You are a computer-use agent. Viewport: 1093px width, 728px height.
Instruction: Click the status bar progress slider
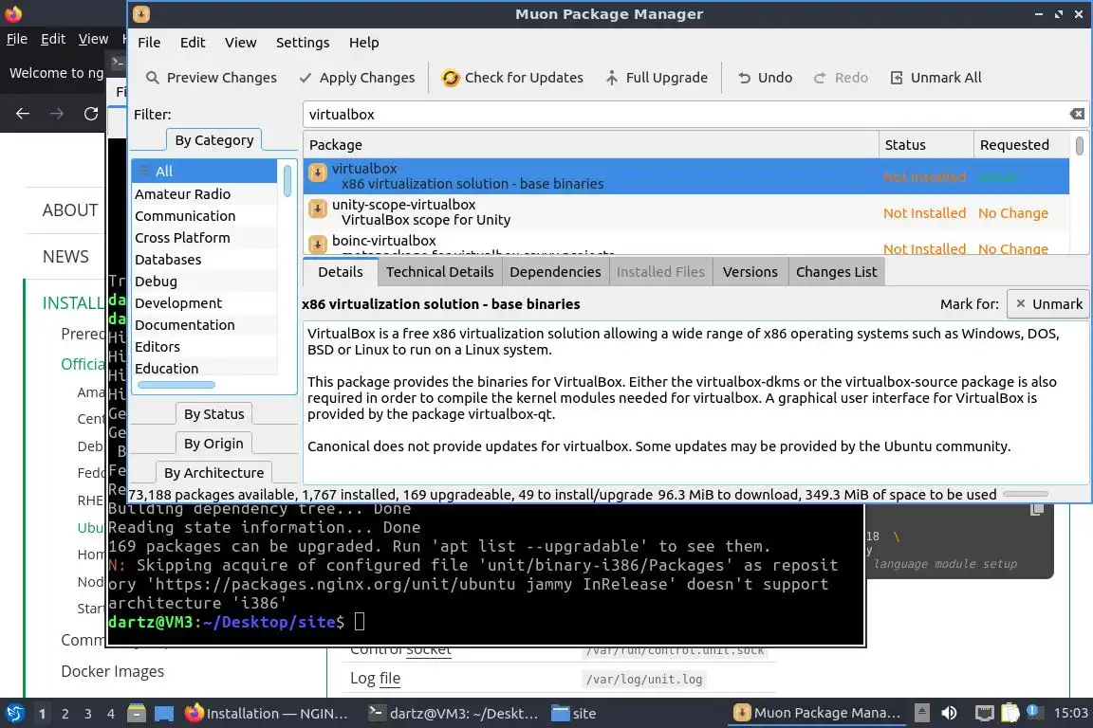[1026, 494]
